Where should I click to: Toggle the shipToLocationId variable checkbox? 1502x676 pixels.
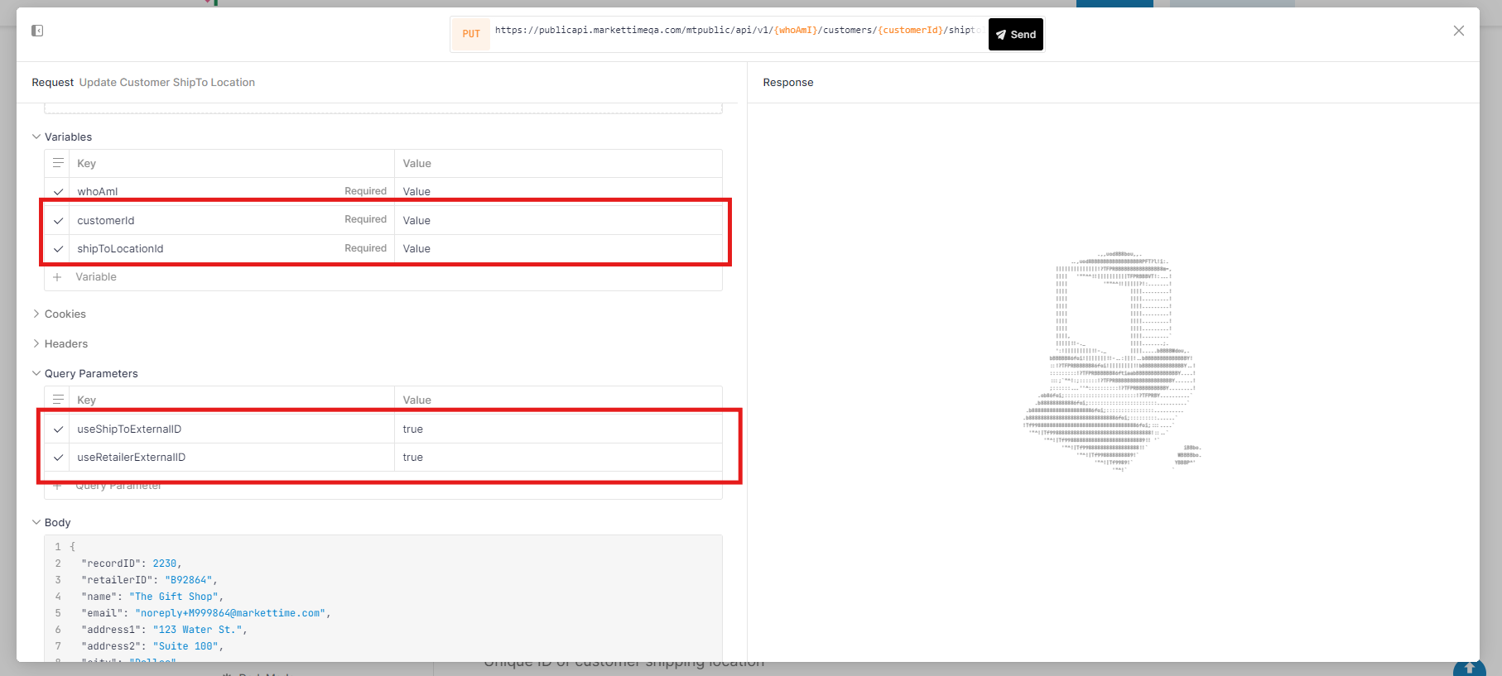[x=58, y=249]
